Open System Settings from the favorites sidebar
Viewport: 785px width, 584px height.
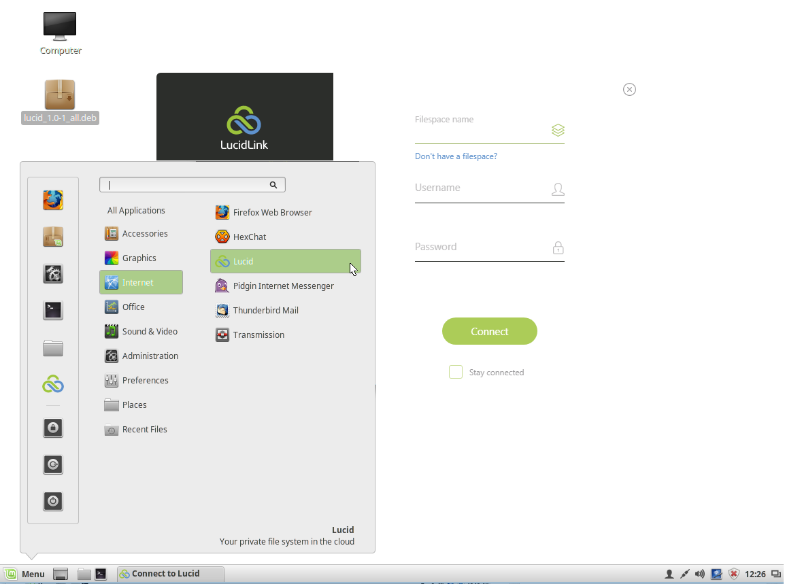(x=53, y=274)
